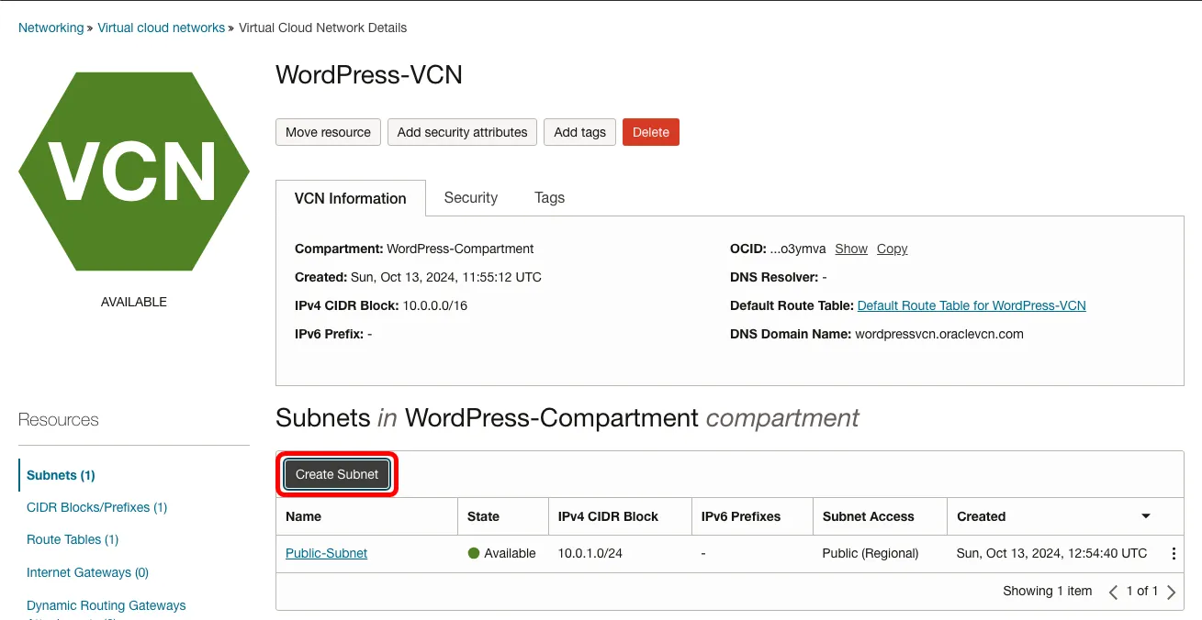
Task: Click the 10.0.1.0/24 cell
Action: (x=592, y=553)
